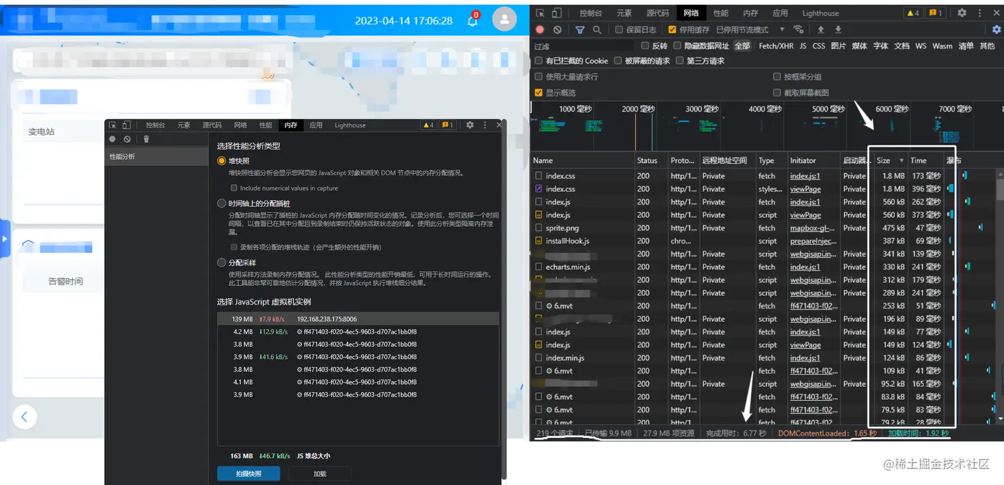This screenshot has width=1004, height=485.
Task: Switch to 元素 tab in Memory DevTools
Action: 183,125
